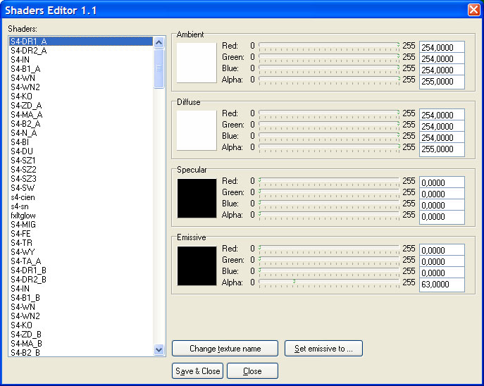Click the shader list scroll up arrow

[x=159, y=42]
